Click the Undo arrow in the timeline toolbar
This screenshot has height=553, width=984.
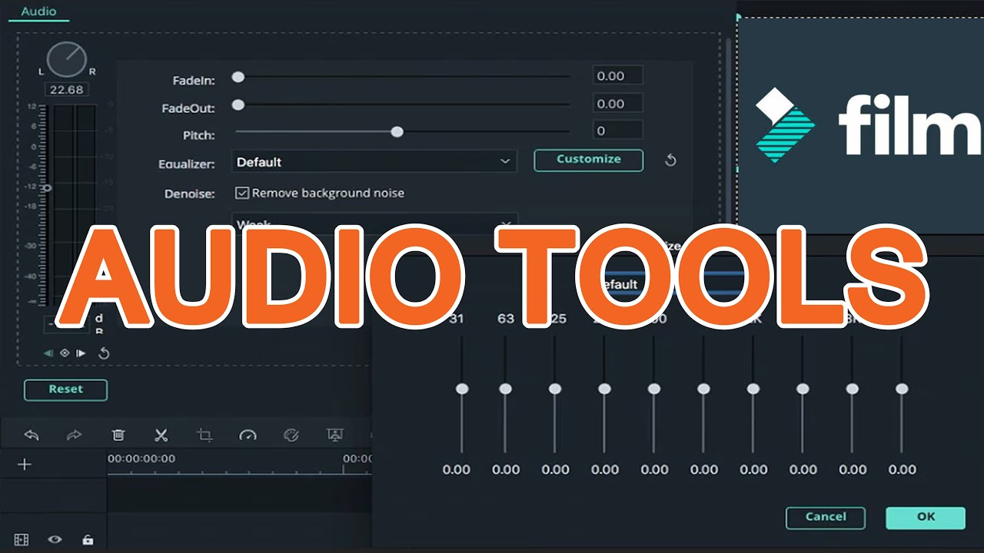pyautogui.click(x=32, y=435)
